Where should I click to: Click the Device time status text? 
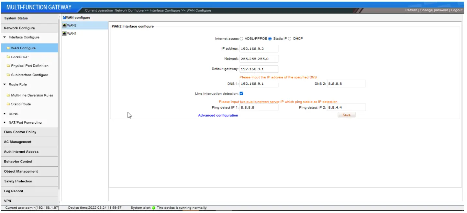point(95,208)
